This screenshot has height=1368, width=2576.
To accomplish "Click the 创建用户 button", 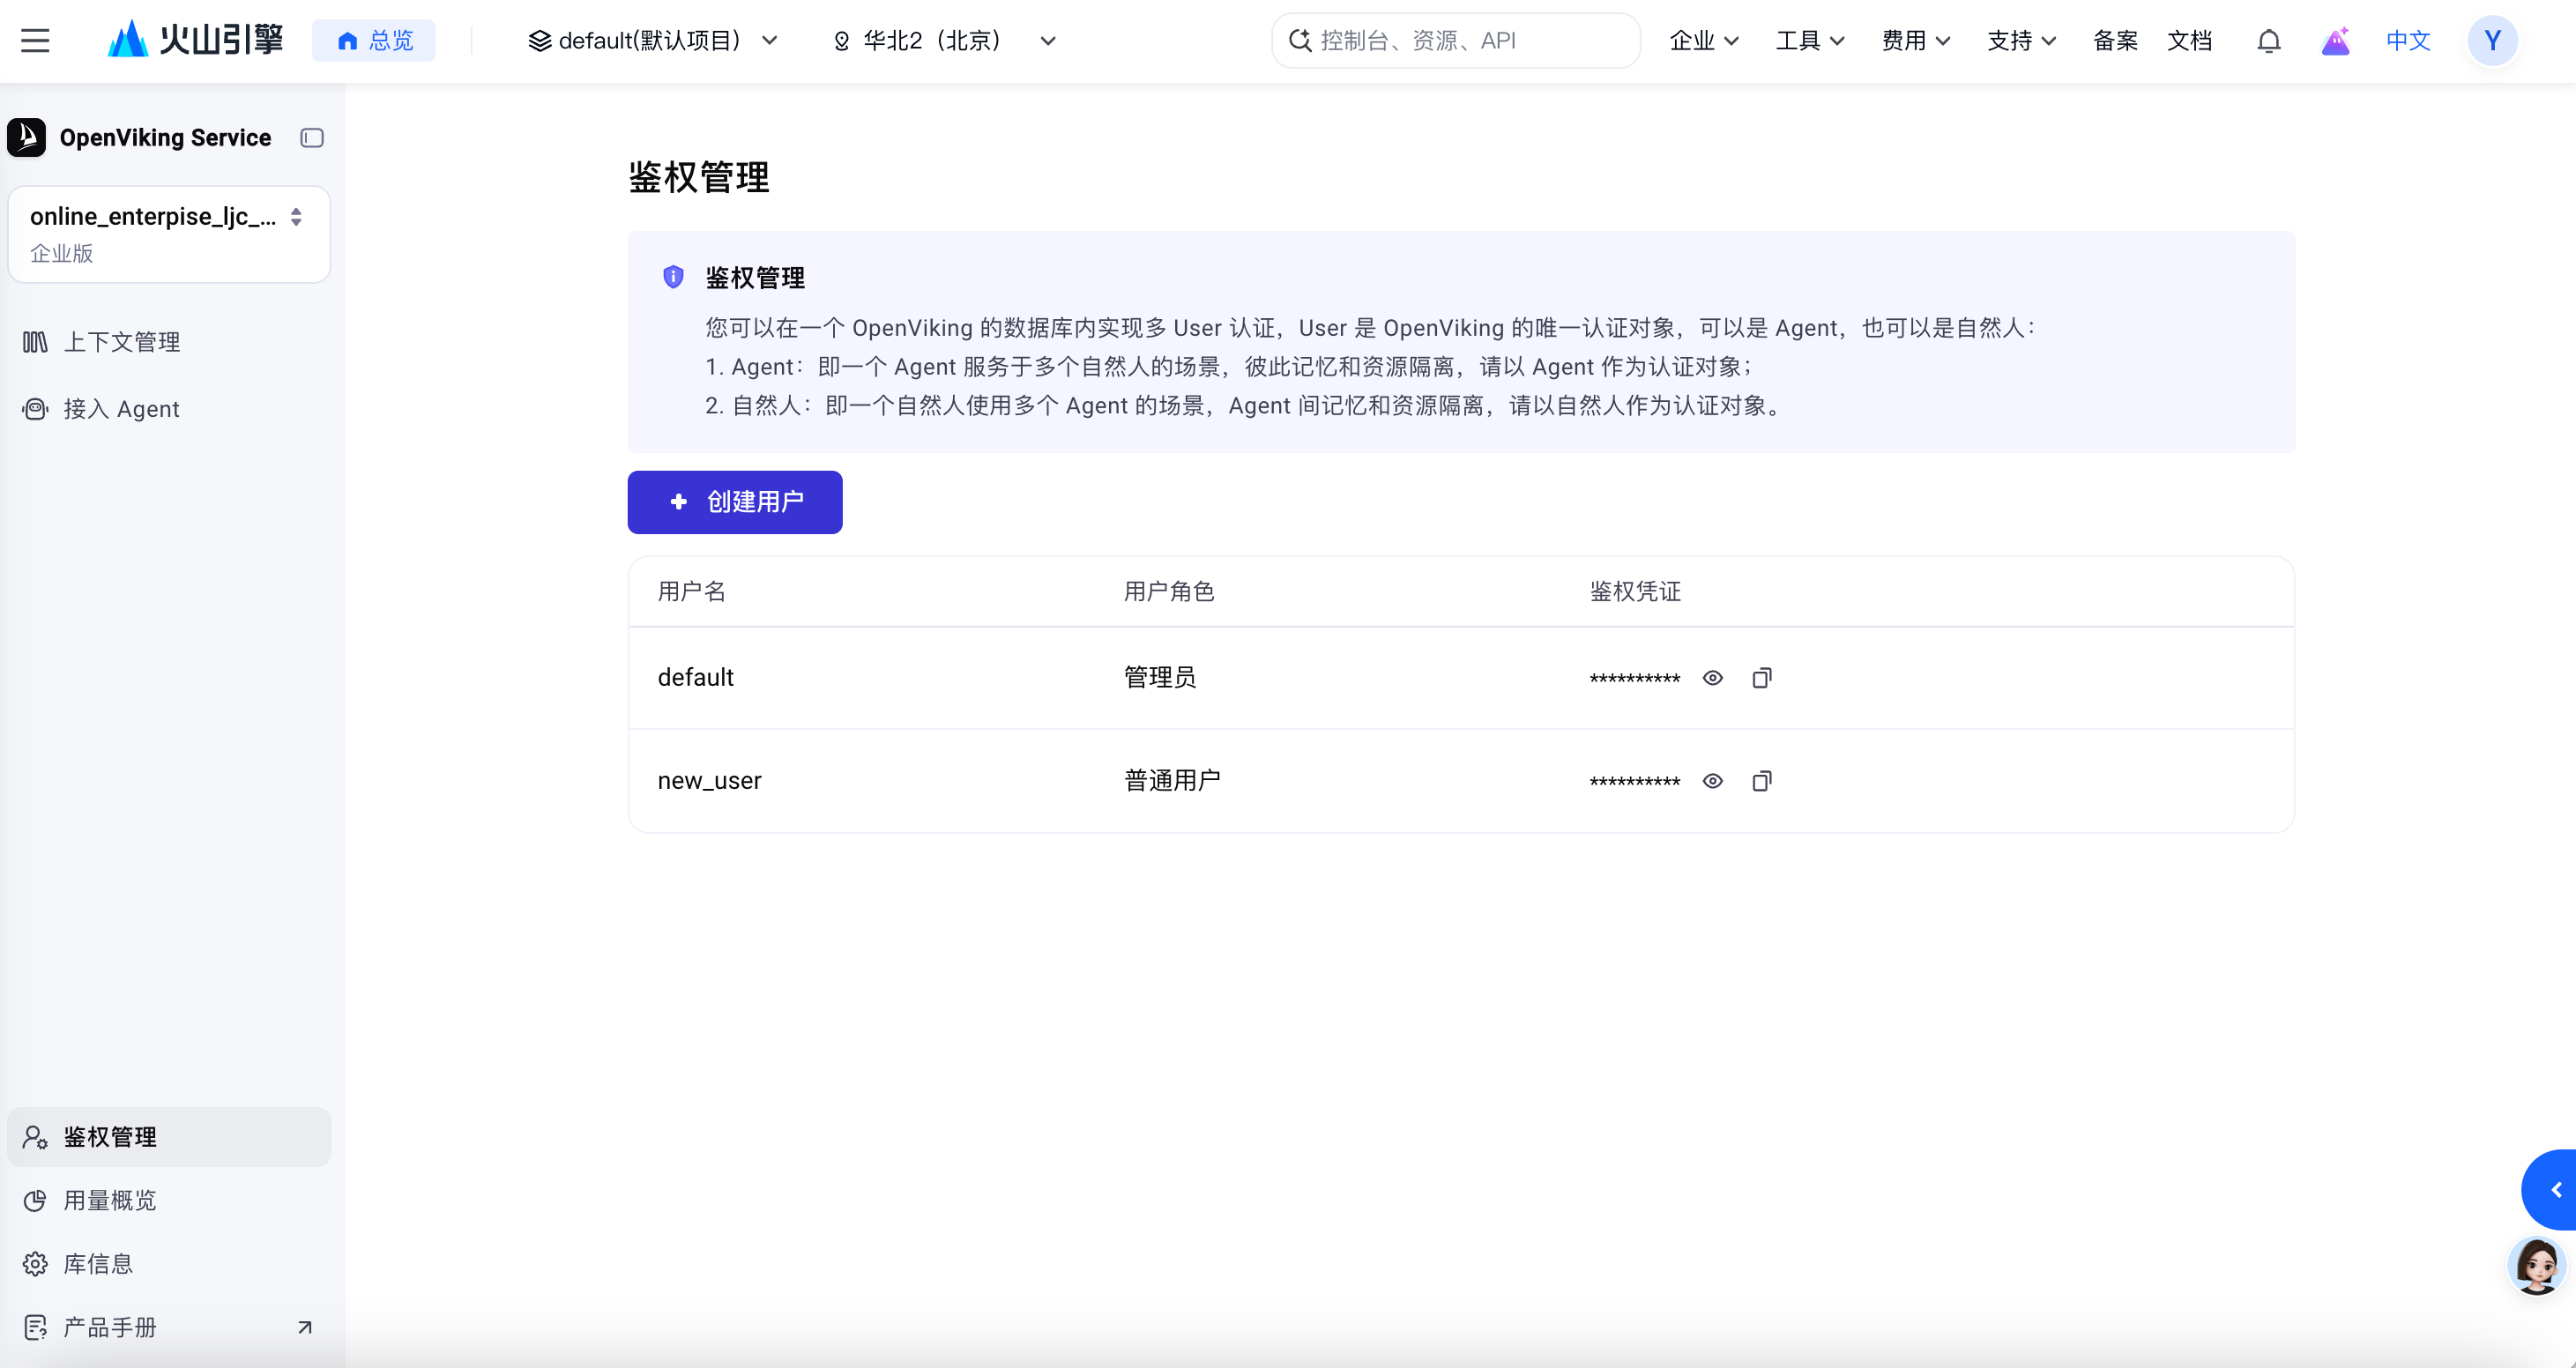I will pos(735,502).
